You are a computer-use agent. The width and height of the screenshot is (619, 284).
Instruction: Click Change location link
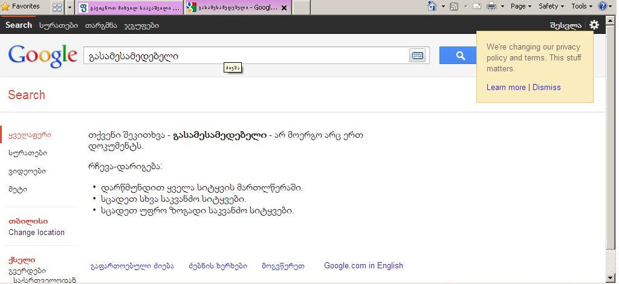(36, 232)
